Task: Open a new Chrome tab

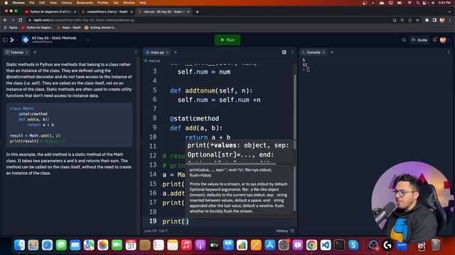Action: tap(198, 12)
